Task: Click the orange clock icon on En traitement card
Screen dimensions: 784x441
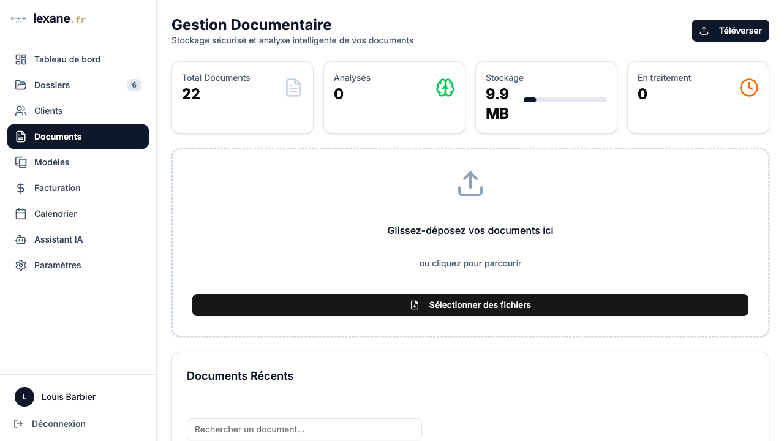Action: pos(748,88)
